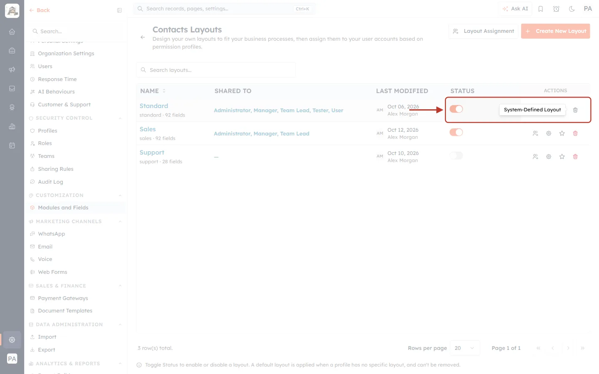Open settings gear for Sales layout
The height and width of the screenshot is (374, 599).
(x=549, y=133)
